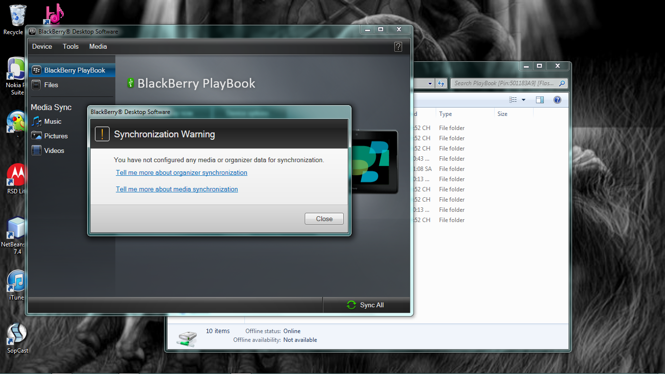
Task: Toggle the preview pane in Explorer
Action: pyautogui.click(x=539, y=100)
